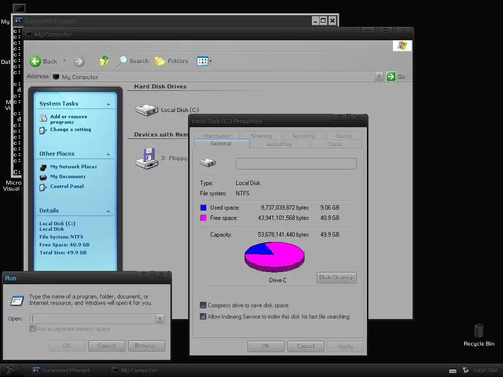This screenshot has width=503, height=377.
Task: Show the Folders pane
Action: pyautogui.click(x=171, y=61)
